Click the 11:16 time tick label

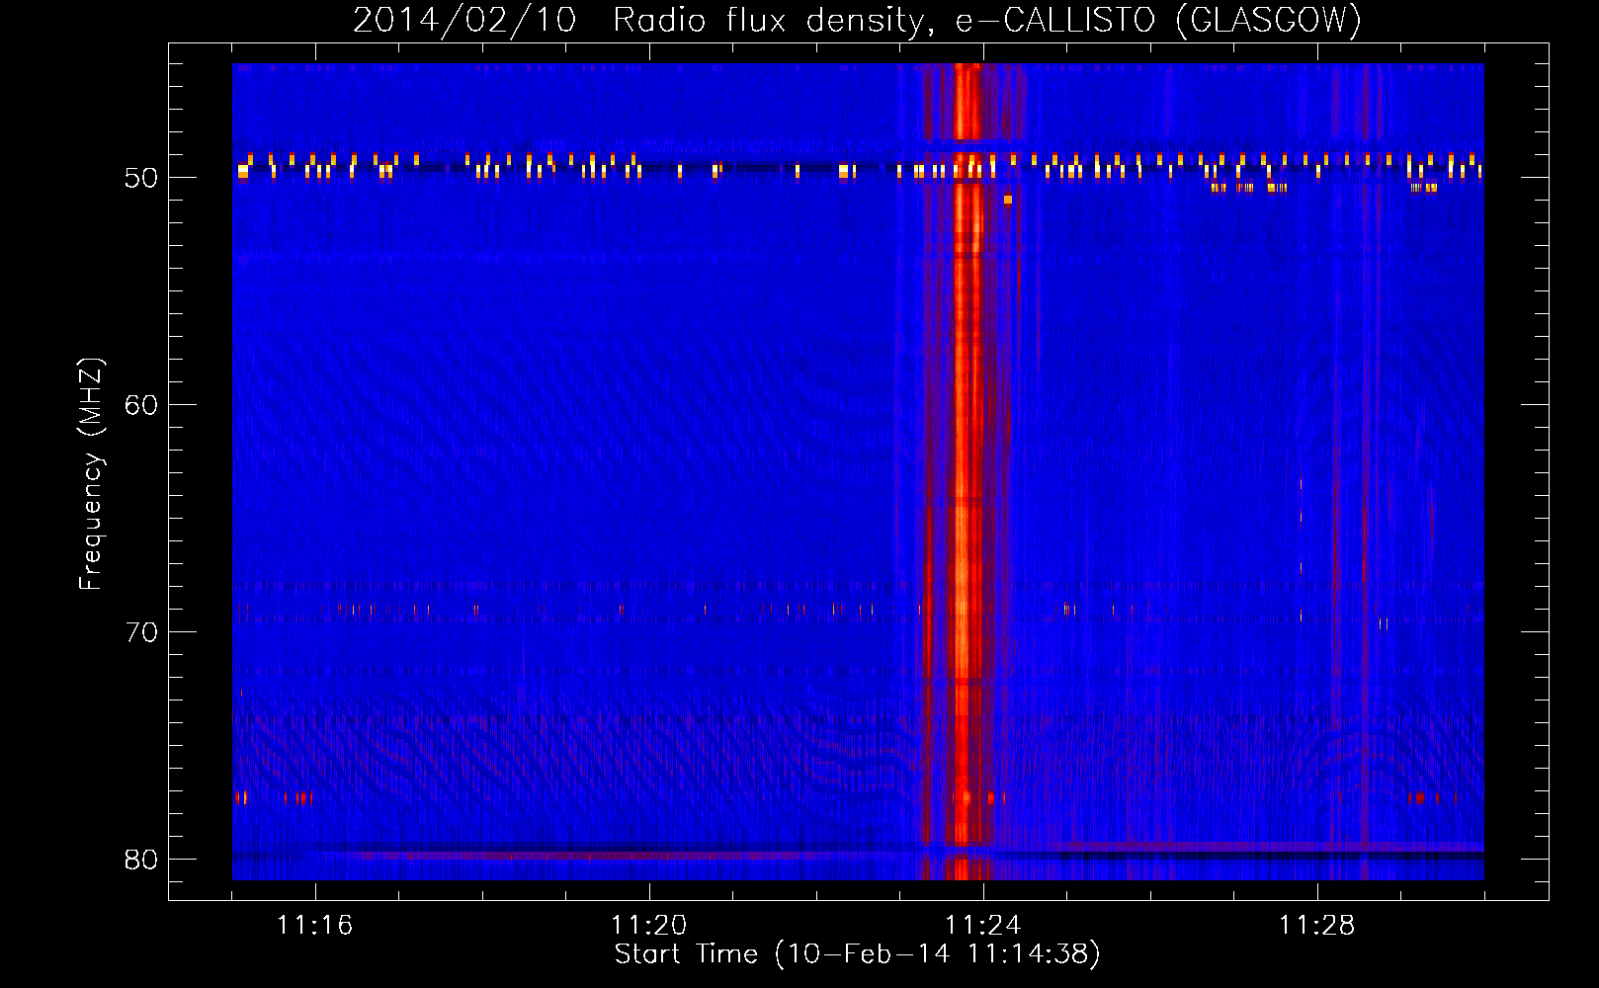[315, 926]
